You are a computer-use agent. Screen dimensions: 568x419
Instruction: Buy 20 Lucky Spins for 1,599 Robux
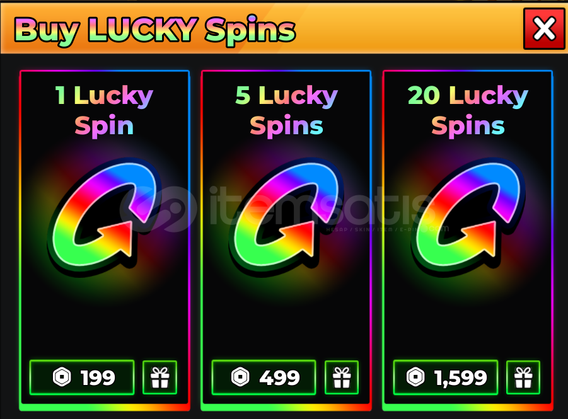[x=446, y=377]
